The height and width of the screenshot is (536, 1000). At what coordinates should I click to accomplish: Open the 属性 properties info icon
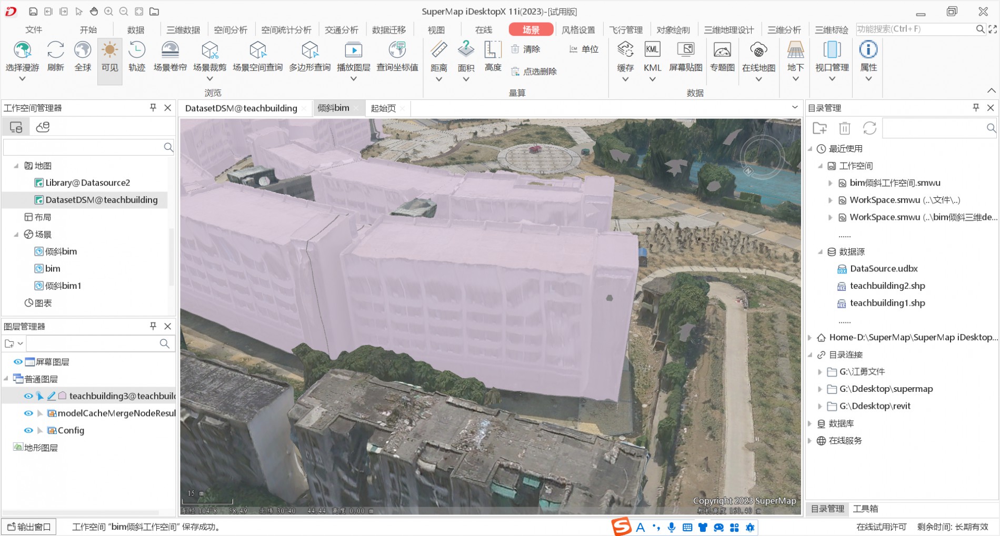pyautogui.click(x=868, y=50)
